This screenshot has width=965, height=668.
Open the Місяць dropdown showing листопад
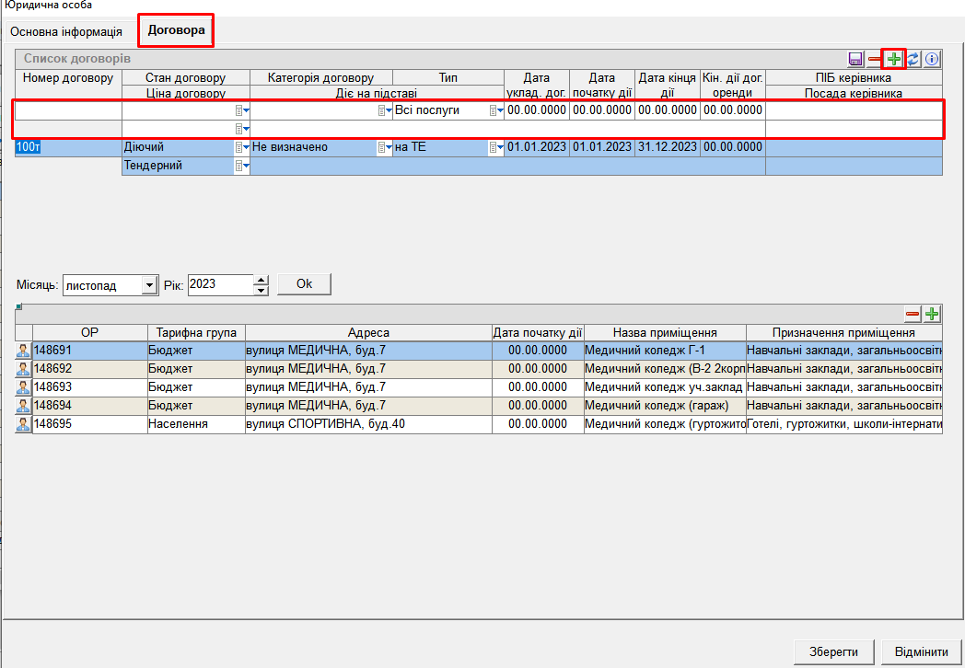(x=149, y=285)
